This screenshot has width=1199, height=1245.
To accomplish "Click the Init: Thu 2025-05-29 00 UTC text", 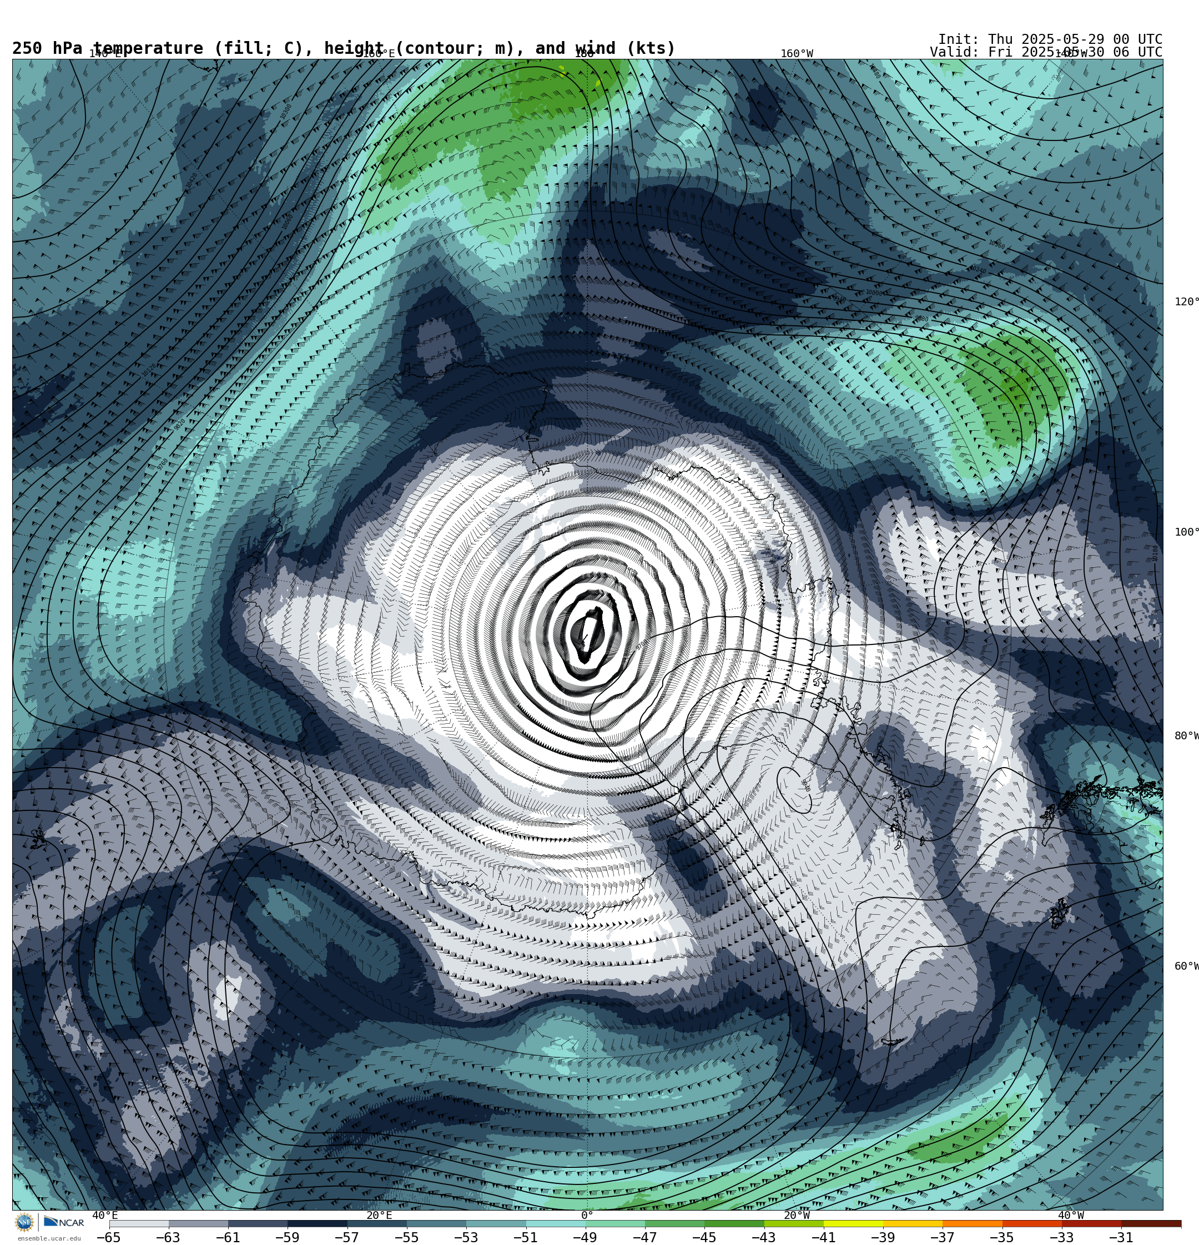I will click(x=1050, y=39).
